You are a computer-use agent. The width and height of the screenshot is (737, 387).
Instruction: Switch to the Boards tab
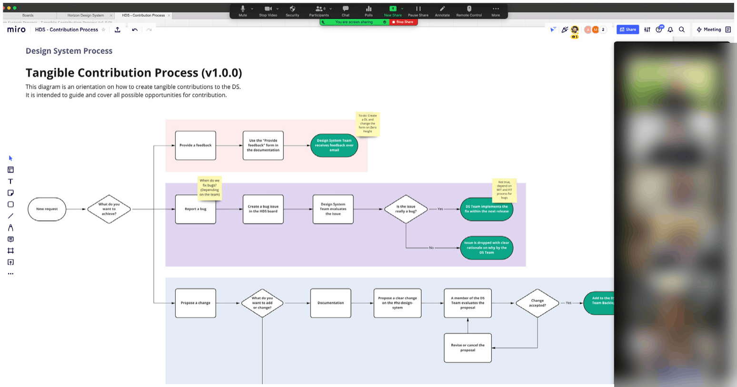28,15
